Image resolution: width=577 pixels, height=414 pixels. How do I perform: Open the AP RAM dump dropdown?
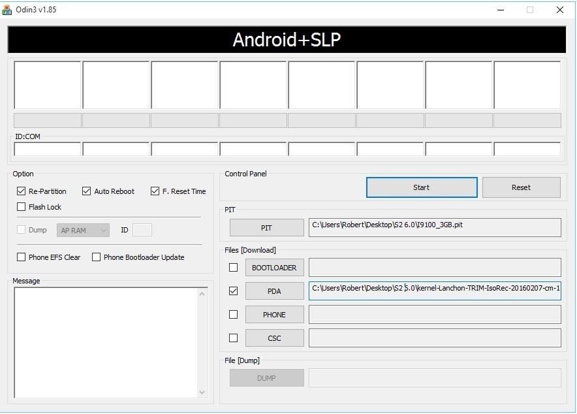(83, 231)
